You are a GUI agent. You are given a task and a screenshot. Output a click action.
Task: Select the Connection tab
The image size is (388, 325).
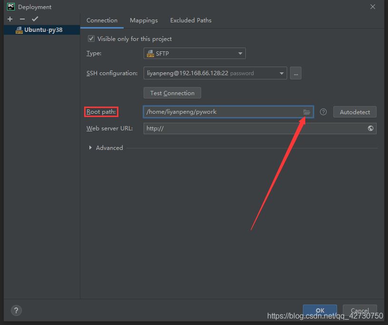click(x=102, y=20)
